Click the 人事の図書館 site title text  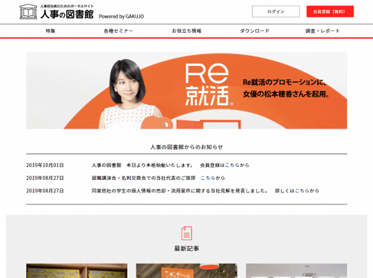coord(67,15)
